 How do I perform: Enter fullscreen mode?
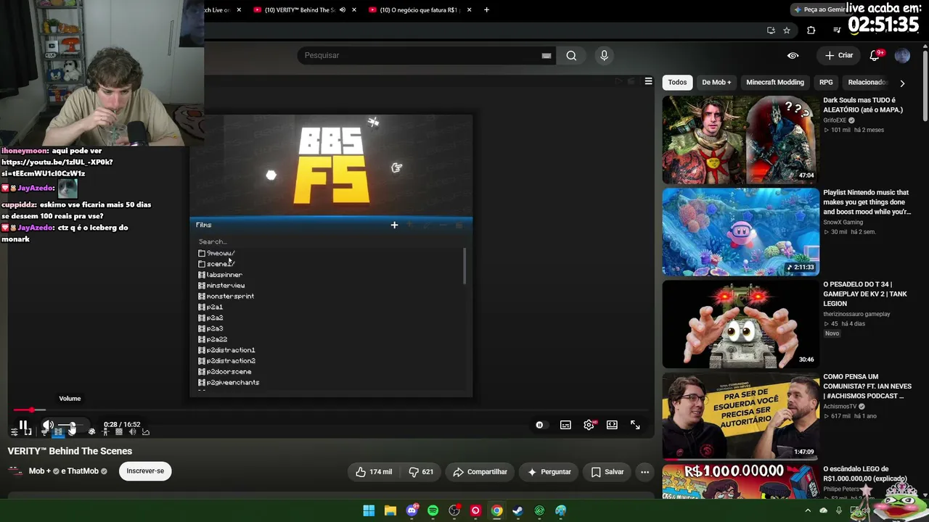[x=635, y=425]
